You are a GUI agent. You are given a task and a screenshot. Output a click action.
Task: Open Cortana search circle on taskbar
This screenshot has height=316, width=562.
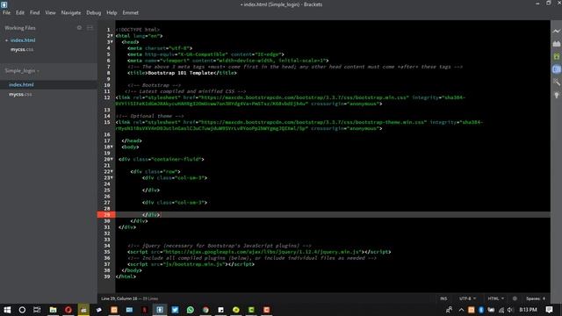click(22, 310)
